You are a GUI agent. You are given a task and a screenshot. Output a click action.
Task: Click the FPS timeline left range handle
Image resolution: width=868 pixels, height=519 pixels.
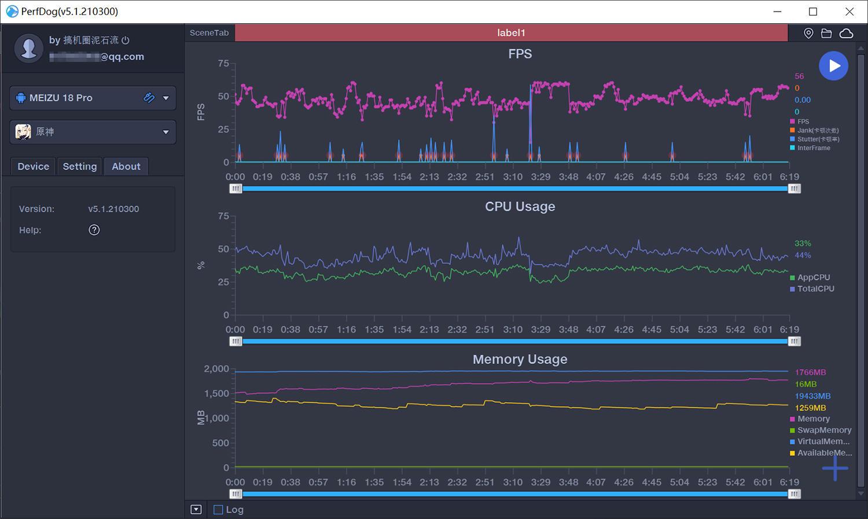[236, 189]
